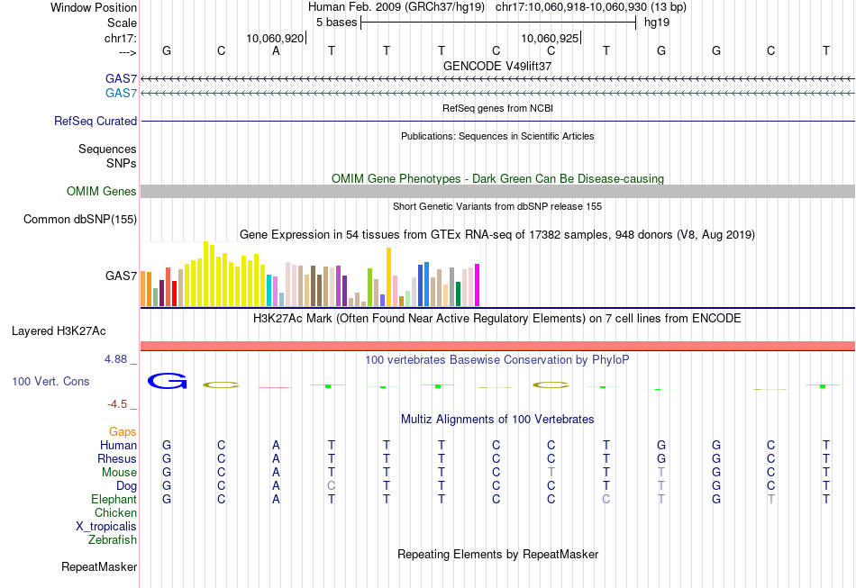
Task: Click the magenta GTEx expression bar
Action: click(x=478, y=285)
